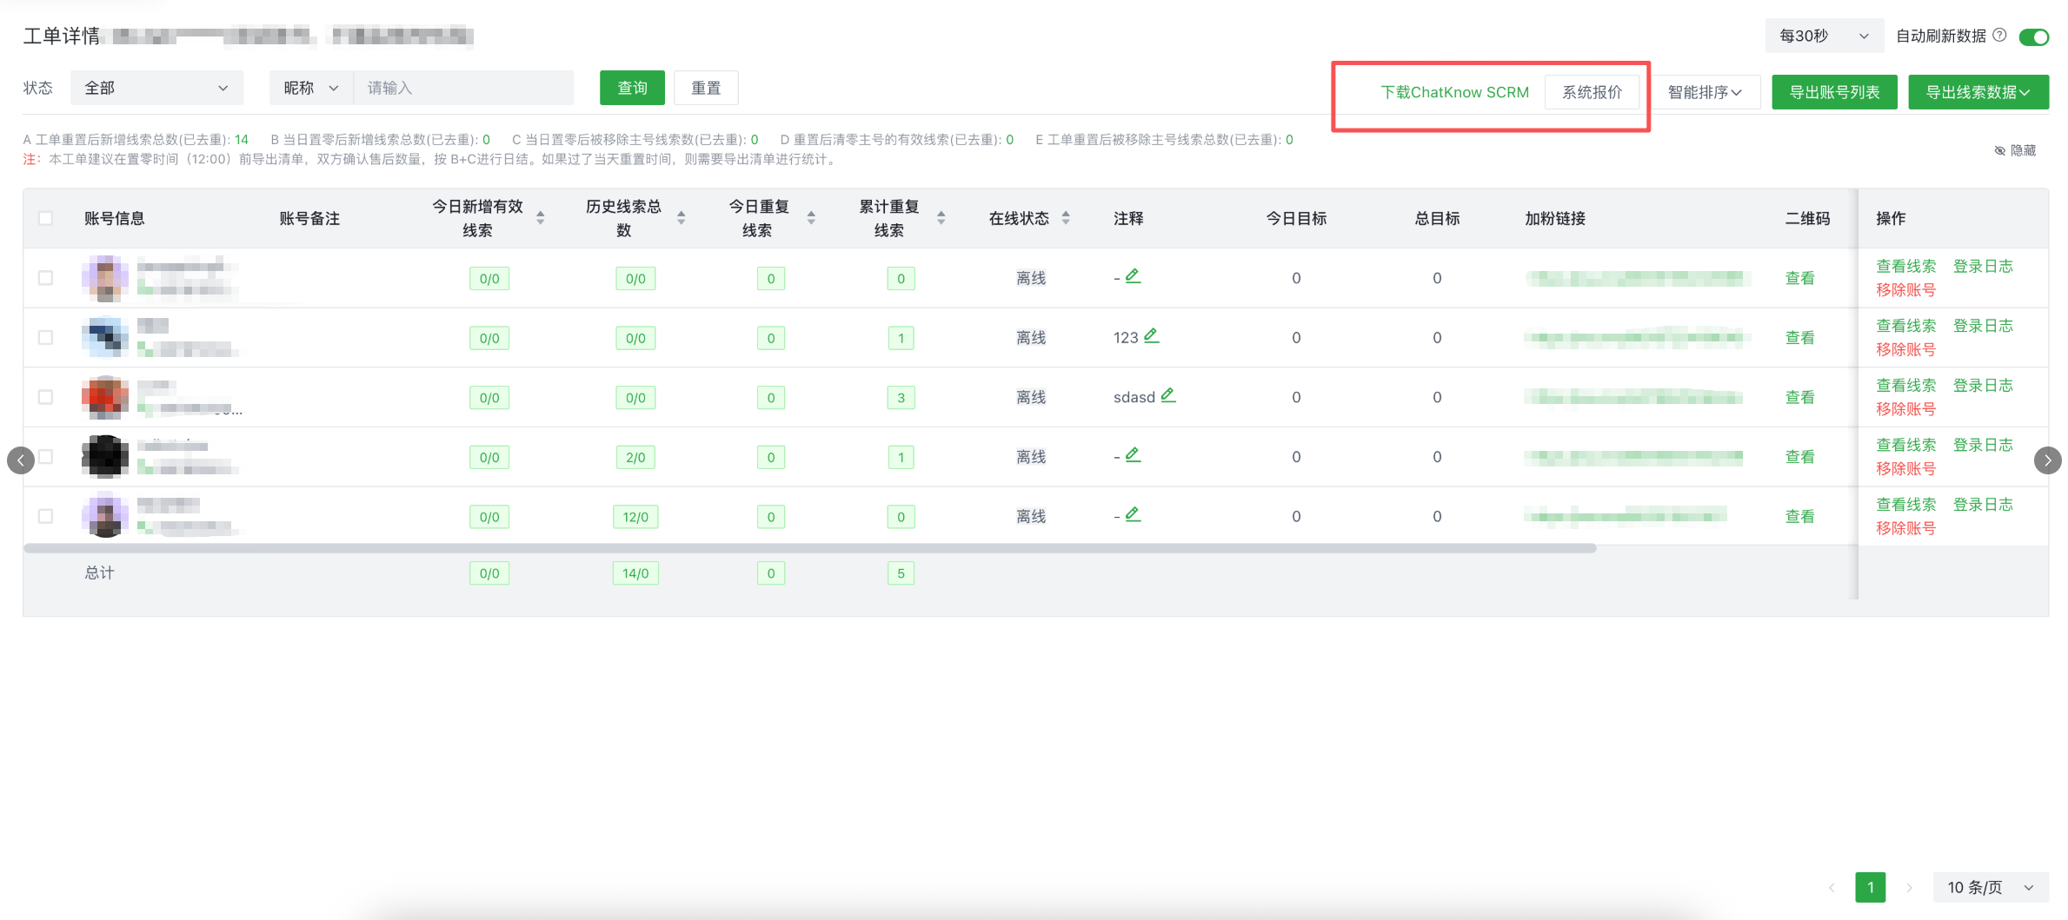
Task: Check the select-all checkbox in table header
Action: 46,218
